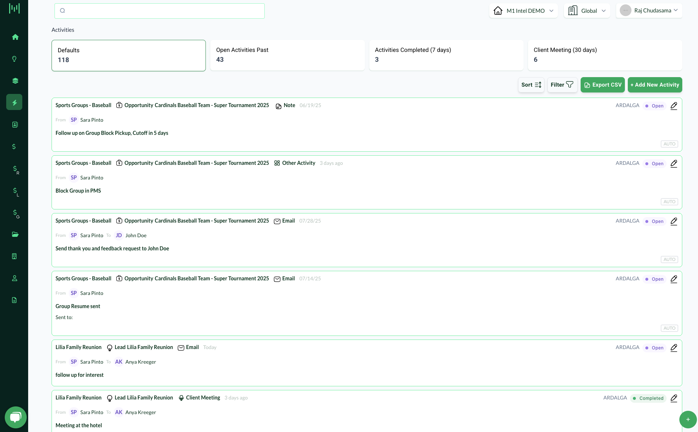Open the Sort options

[531, 85]
